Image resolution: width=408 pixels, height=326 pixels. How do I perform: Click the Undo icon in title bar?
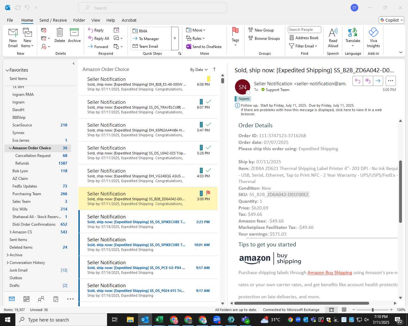tap(27, 8)
